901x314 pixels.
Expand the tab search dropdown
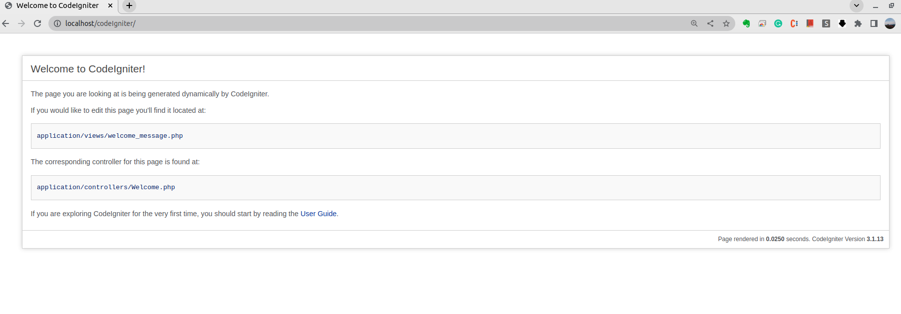(x=857, y=5)
